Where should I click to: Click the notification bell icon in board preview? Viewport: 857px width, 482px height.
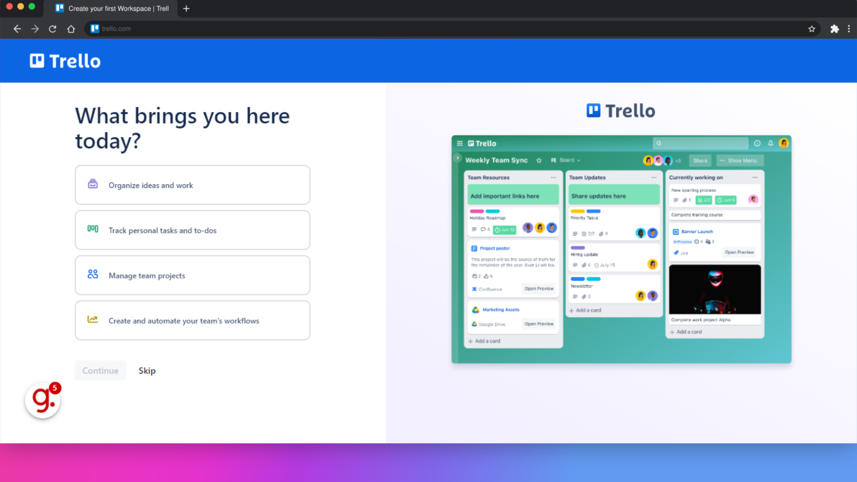pyautogui.click(x=770, y=143)
